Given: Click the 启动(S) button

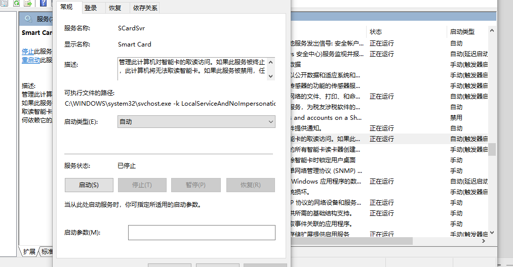Looking at the screenshot, I should click(x=89, y=185).
